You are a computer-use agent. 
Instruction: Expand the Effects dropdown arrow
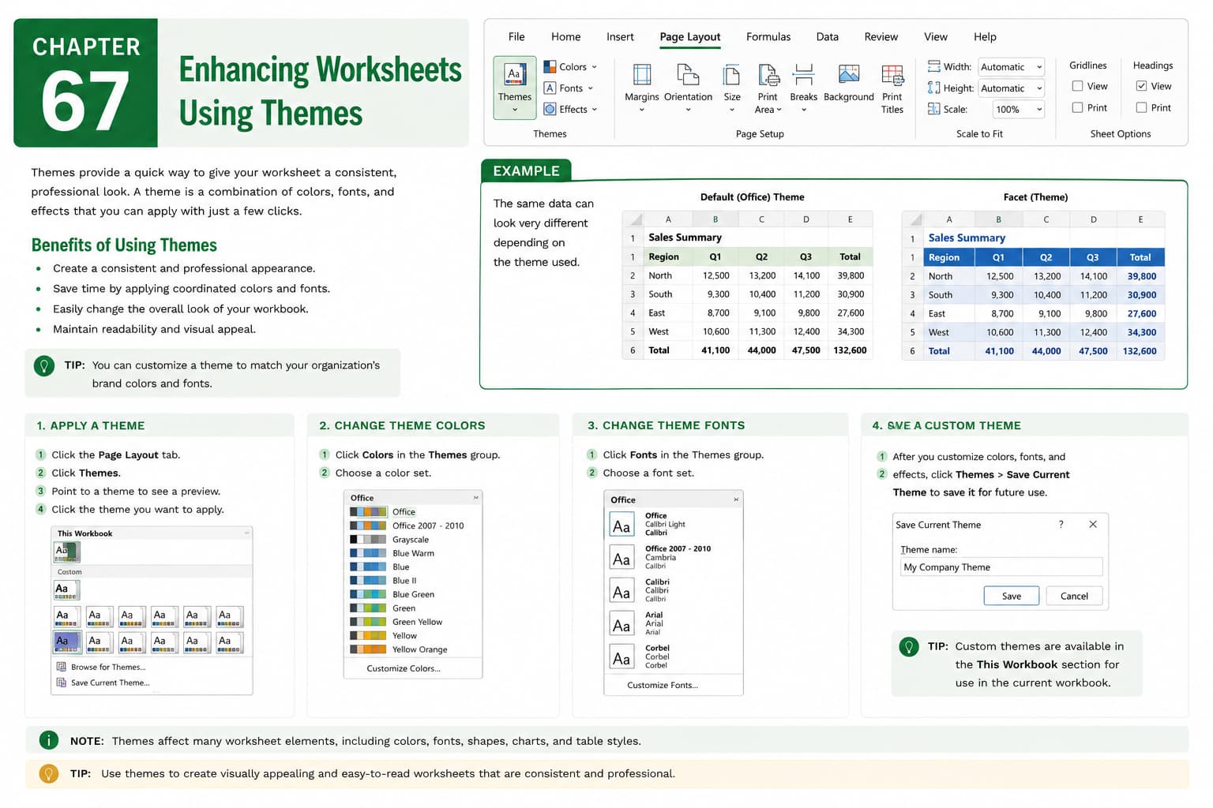595,110
